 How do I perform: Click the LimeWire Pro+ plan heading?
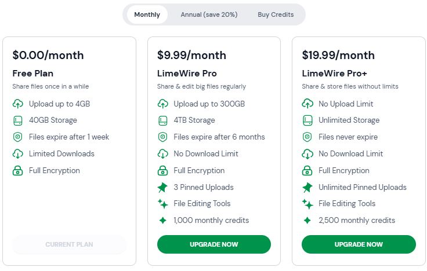334,74
